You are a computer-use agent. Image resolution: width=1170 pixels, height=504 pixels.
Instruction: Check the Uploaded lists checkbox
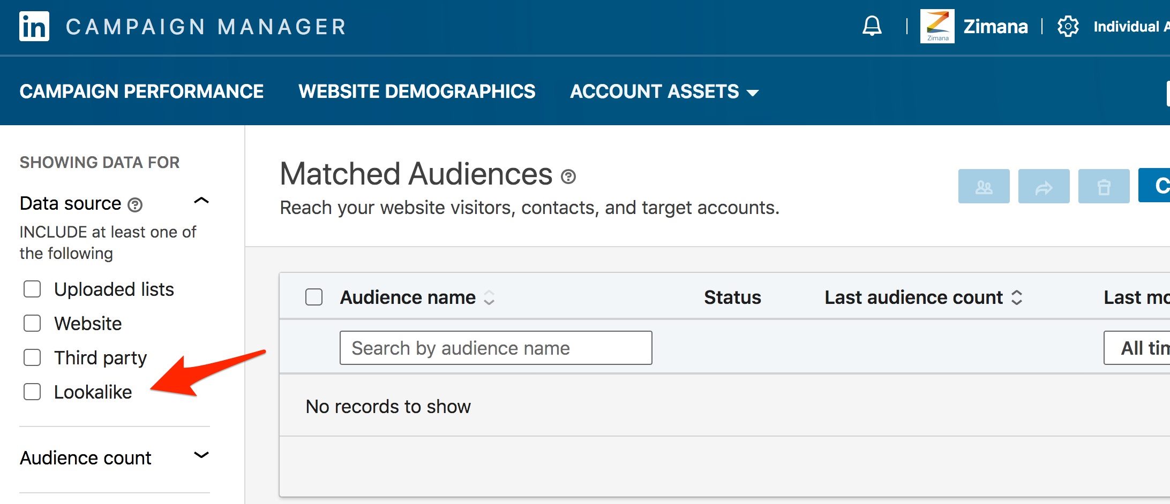click(x=32, y=289)
